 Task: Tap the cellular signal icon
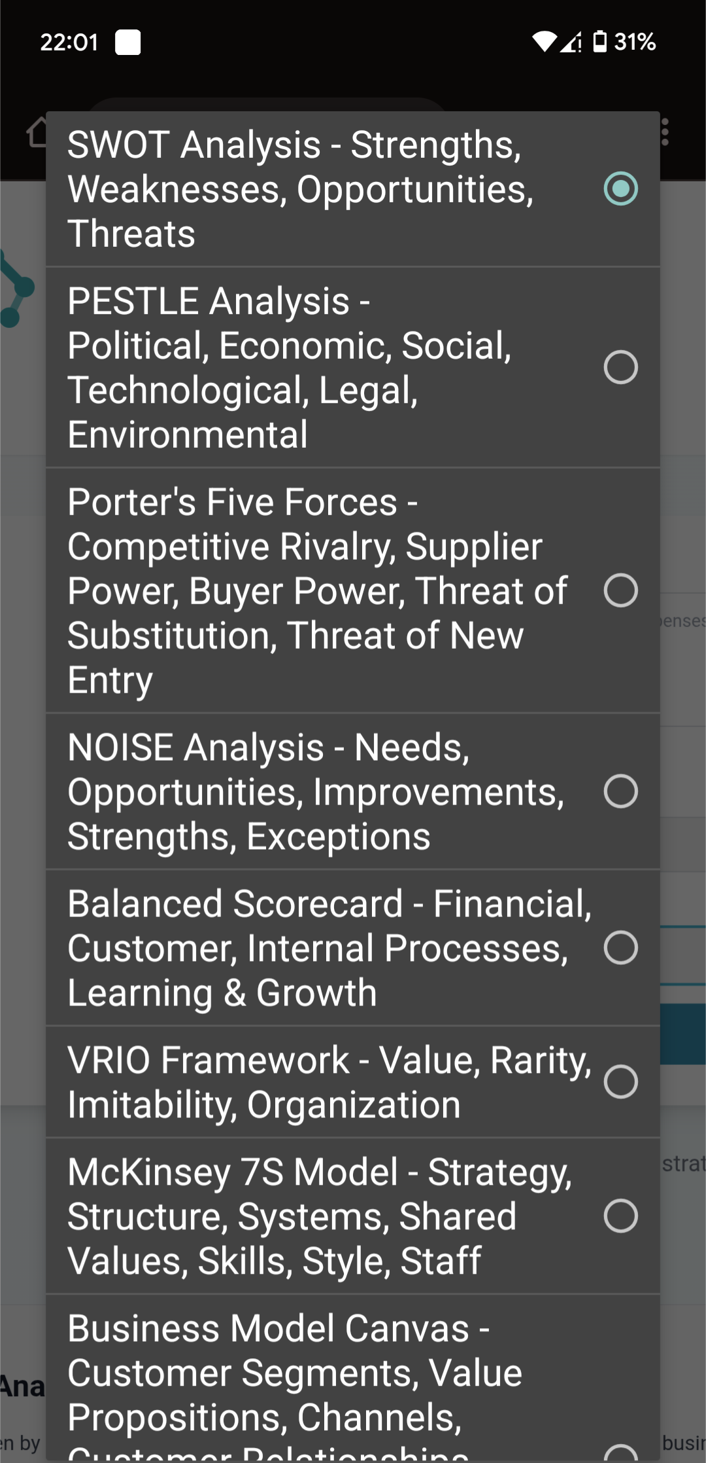coord(573,42)
